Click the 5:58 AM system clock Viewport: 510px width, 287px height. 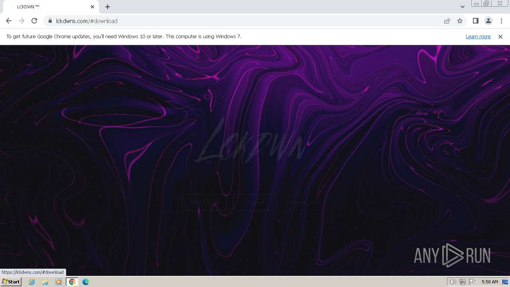pos(490,282)
